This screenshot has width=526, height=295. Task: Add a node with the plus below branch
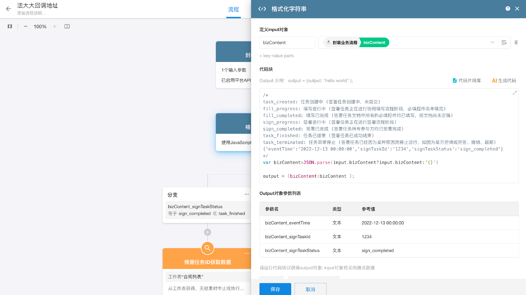(x=207, y=232)
